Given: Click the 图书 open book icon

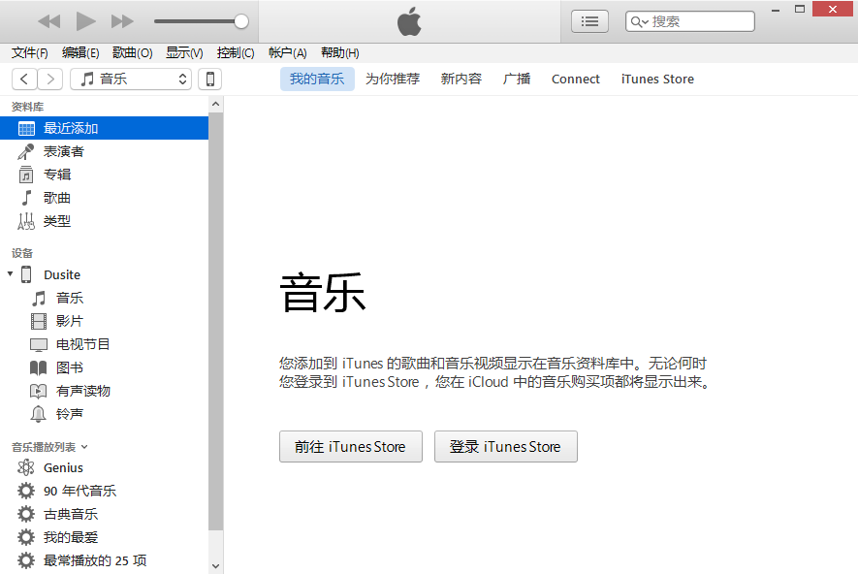Looking at the screenshot, I should (39, 367).
